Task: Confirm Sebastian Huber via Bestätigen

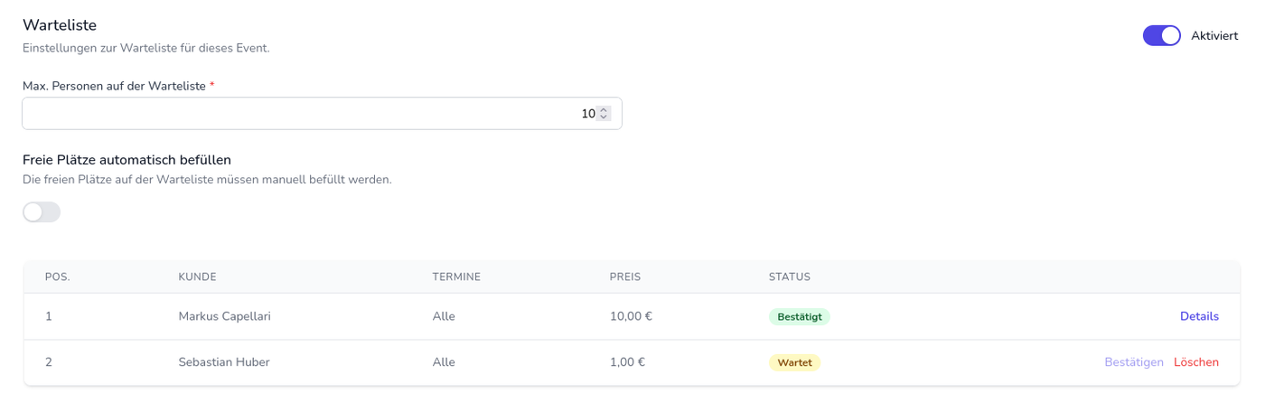Action: 1133,362
